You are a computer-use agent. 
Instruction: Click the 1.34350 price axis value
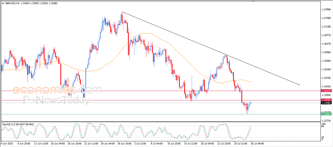coord(326,87)
